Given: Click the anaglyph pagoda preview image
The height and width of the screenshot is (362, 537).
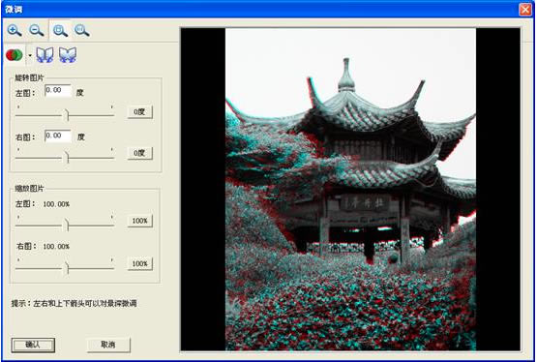Looking at the screenshot, I should click(350, 189).
